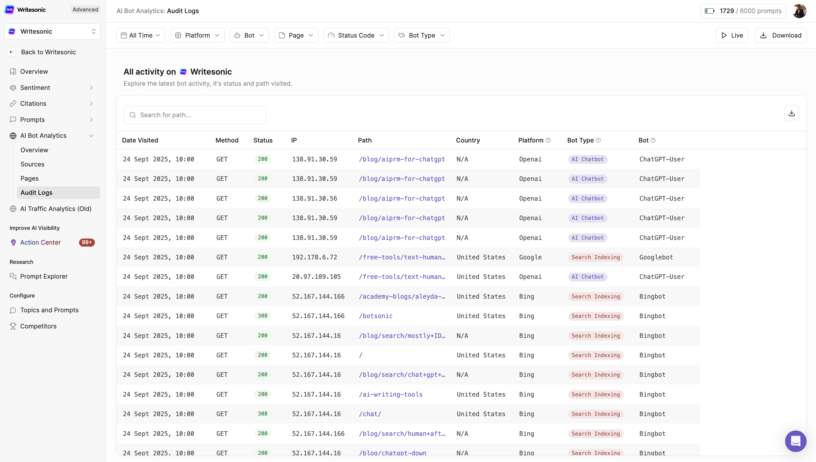
Task: Click the Bot column help icon
Action: pos(653,140)
